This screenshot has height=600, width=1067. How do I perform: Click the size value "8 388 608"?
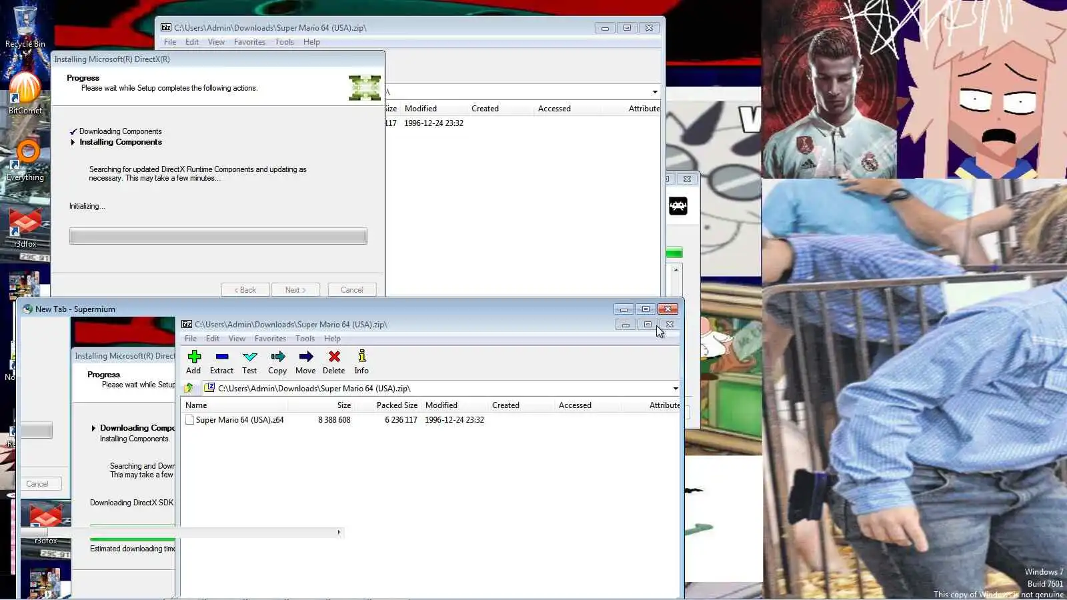(334, 420)
